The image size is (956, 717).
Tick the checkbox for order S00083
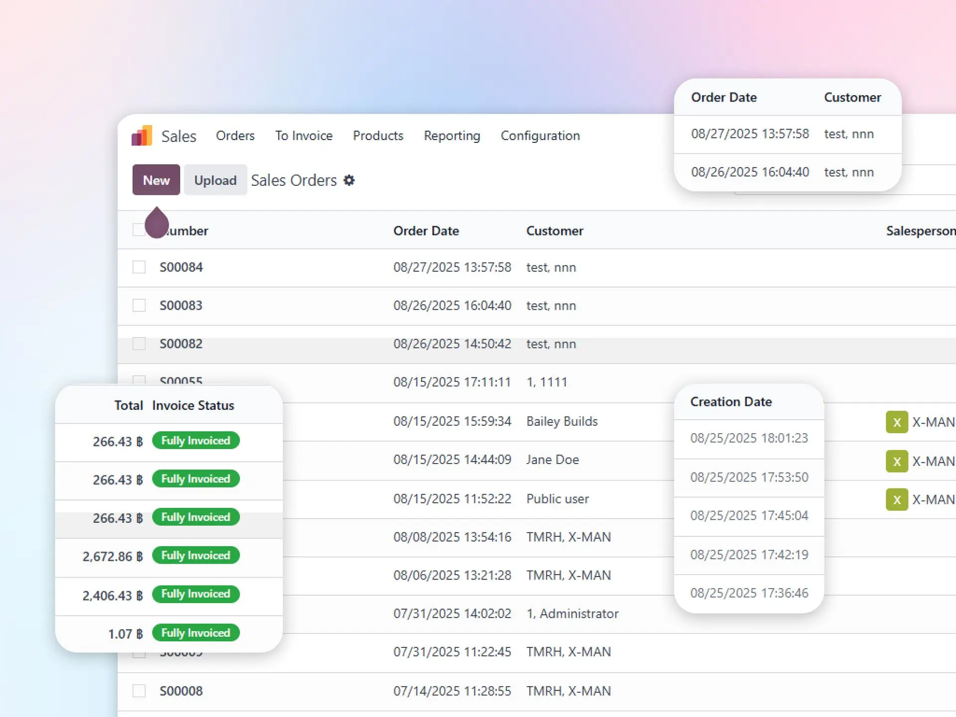139,305
